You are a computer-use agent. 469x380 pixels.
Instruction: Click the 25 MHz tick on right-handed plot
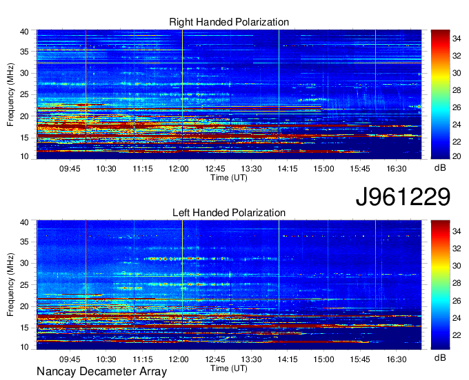click(x=24, y=94)
